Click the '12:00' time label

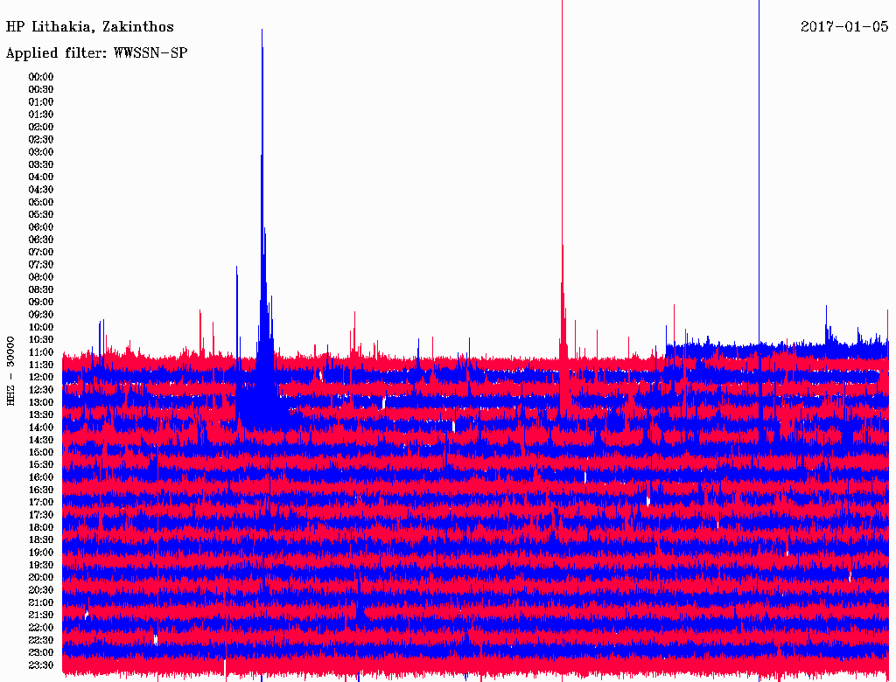[41, 378]
